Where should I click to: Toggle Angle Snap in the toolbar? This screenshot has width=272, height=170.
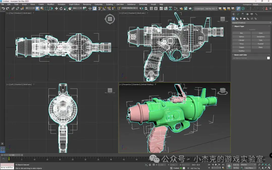click(x=104, y=8)
